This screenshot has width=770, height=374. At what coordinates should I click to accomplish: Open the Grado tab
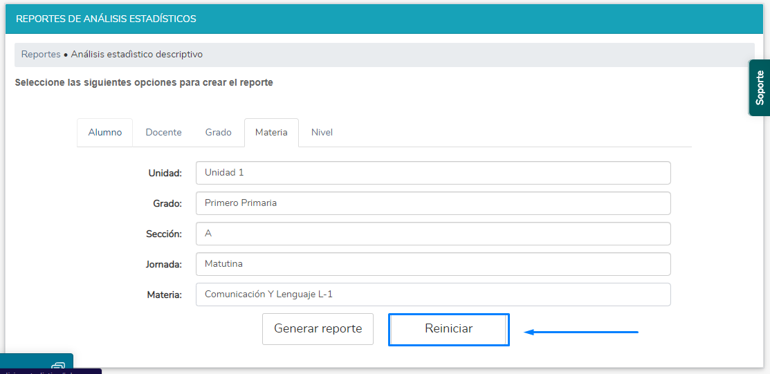pyautogui.click(x=218, y=133)
